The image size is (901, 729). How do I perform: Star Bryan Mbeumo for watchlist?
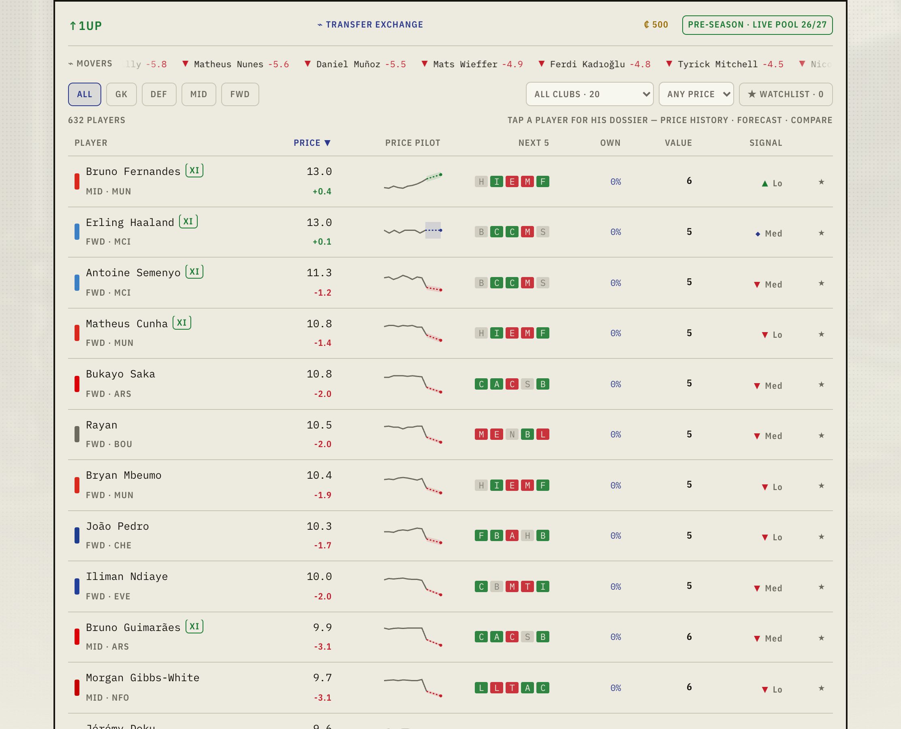(821, 486)
